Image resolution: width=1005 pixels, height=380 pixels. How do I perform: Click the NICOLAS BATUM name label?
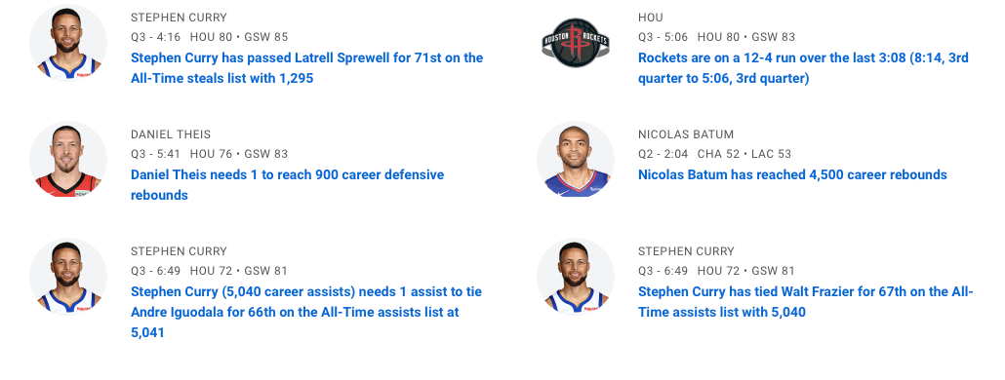pos(686,134)
